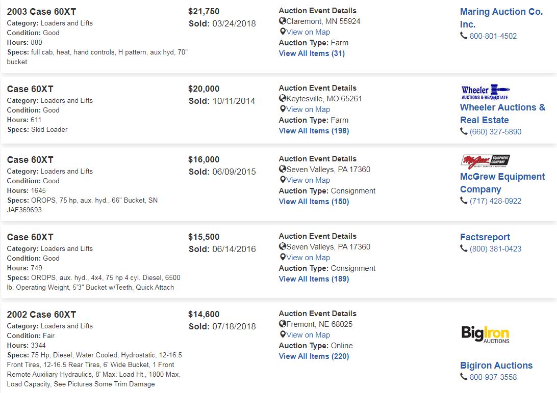Viewport: 557px width, 393px height.
Task: Click the Wheeler Auctions logo image
Action: [x=485, y=92]
